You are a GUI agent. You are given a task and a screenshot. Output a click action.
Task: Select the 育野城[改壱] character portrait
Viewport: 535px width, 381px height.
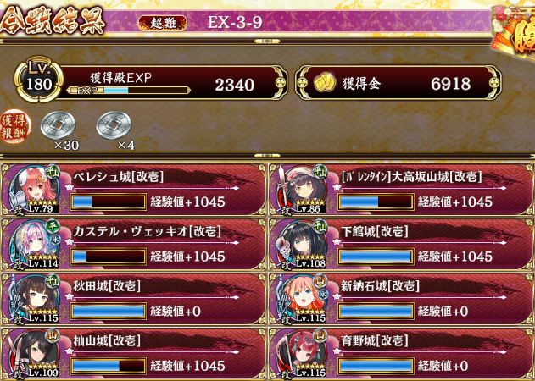click(x=302, y=353)
